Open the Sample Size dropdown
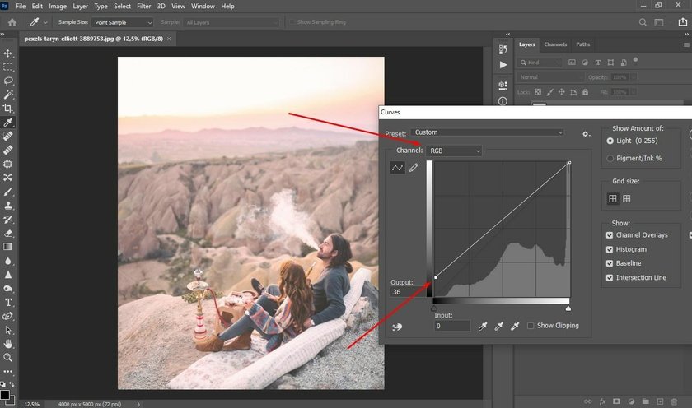692x408 pixels. 122,22
